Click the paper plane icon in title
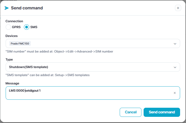Screen dimensions: 186x123 7,8
